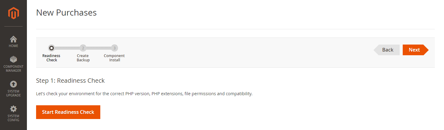The width and height of the screenshot is (444, 130).
Task: Click progress bar between steps 1 and 2
Action: pyautogui.click(x=67, y=48)
